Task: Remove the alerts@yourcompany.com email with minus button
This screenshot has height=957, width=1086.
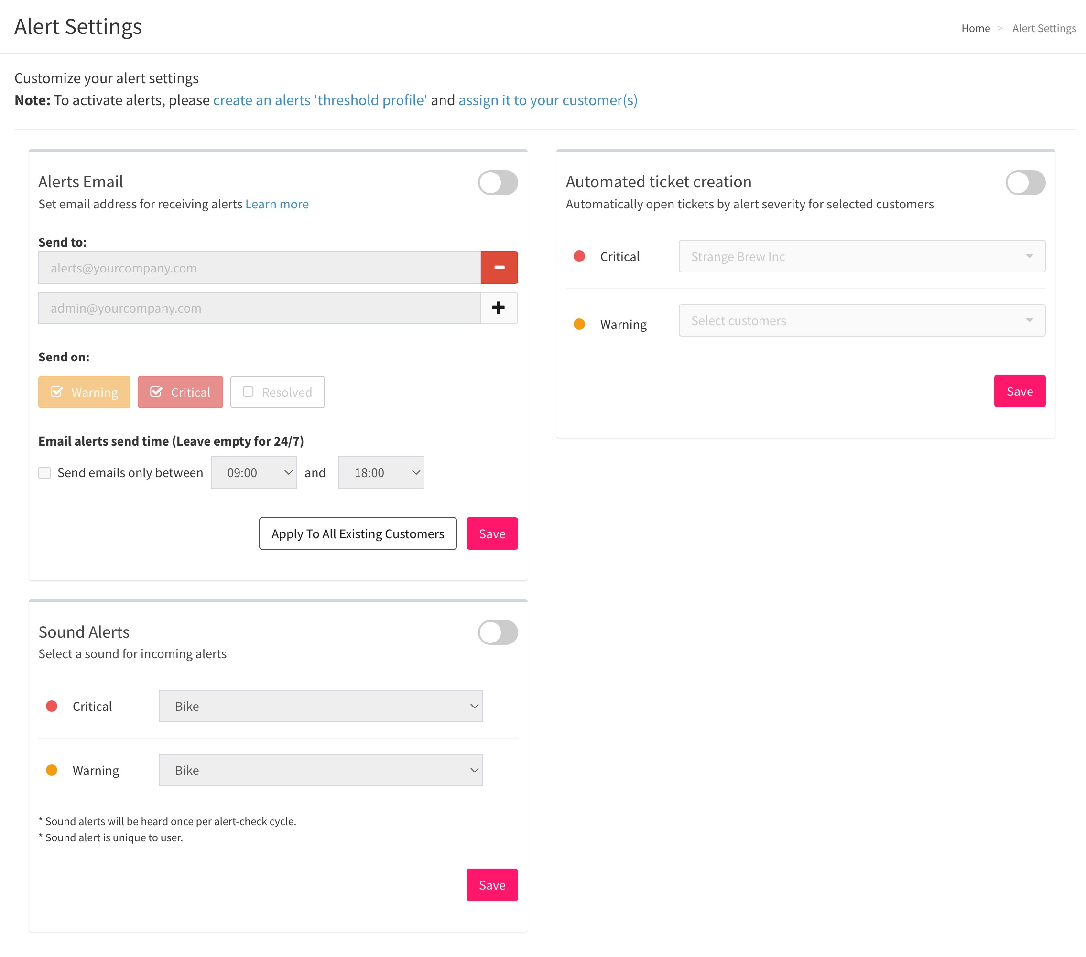Action: coord(499,267)
